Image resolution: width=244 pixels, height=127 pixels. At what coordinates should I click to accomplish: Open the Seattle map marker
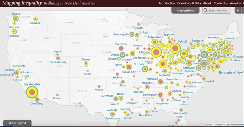tap(15, 18)
